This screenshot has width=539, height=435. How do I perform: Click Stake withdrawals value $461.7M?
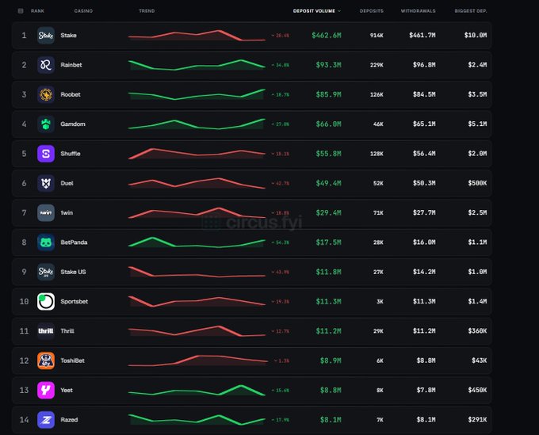click(422, 36)
